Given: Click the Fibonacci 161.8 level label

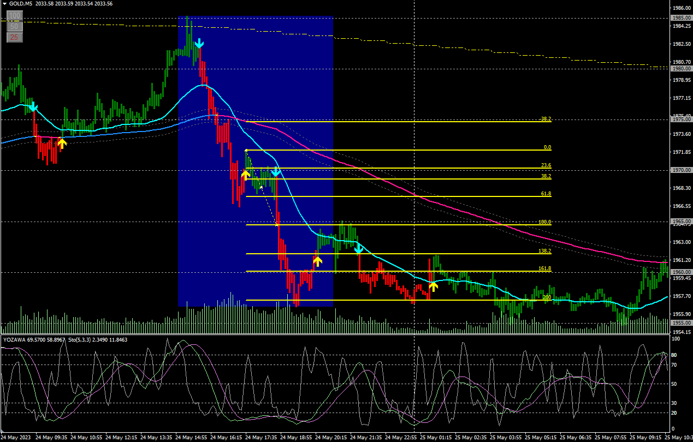Looking at the screenshot, I should (544, 268).
